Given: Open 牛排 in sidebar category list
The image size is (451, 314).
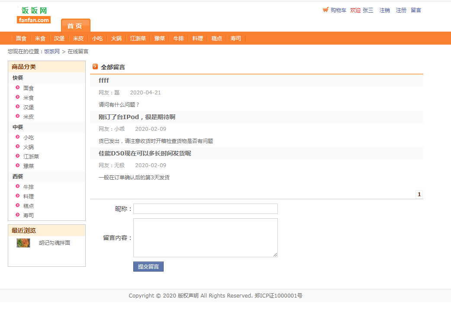Looking at the screenshot, I should pyautogui.click(x=29, y=187).
